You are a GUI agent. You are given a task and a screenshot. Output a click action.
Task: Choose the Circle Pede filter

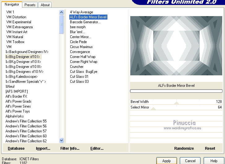pyautogui.click(x=78, y=42)
